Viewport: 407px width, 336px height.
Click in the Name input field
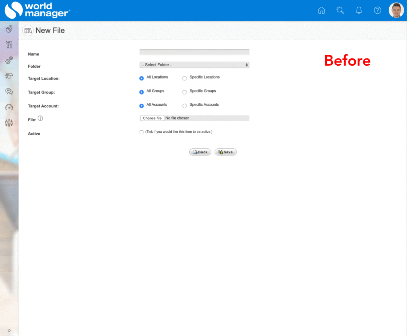pos(194,52)
